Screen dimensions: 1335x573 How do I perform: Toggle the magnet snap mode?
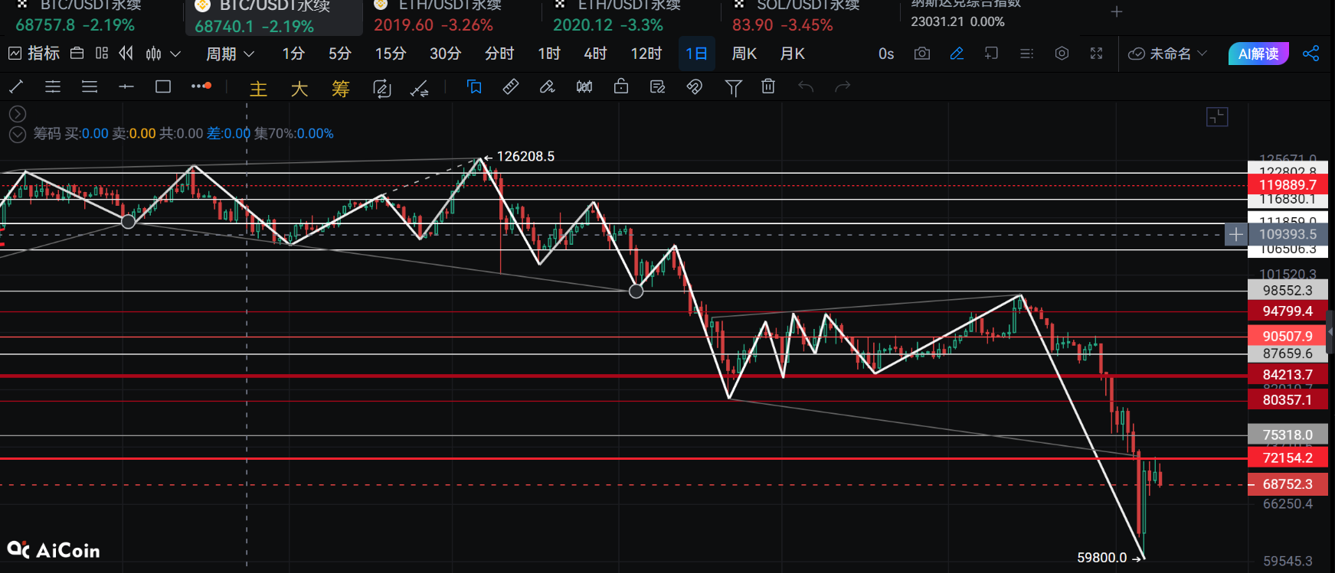click(x=695, y=87)
